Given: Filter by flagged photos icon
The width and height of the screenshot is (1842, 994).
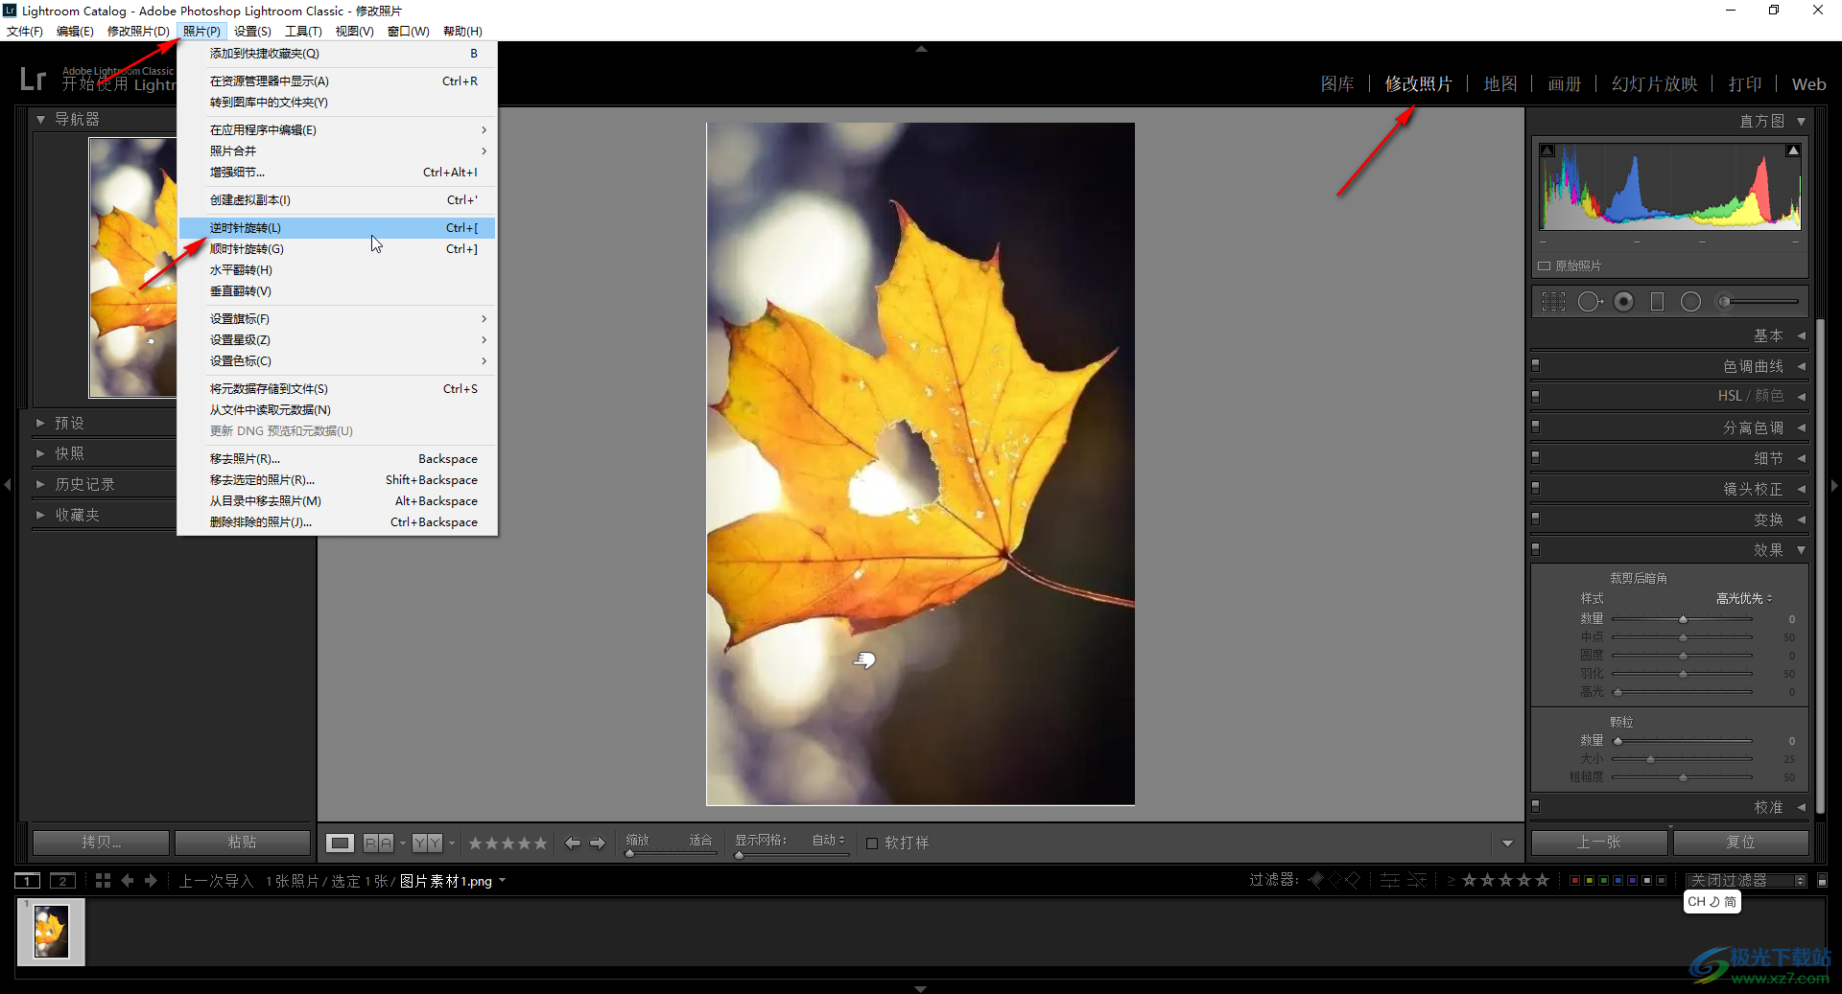Looking at the screenshot, I should point(1316,880).
